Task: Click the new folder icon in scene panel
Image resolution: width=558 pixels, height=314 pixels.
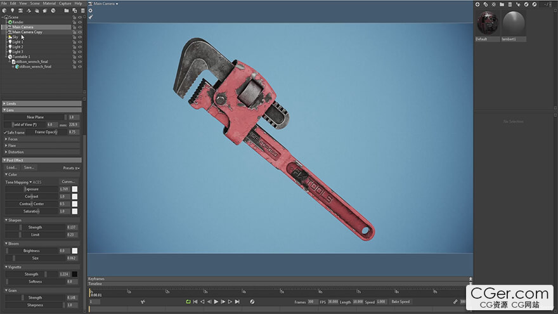Action: (x=67, y=11)
